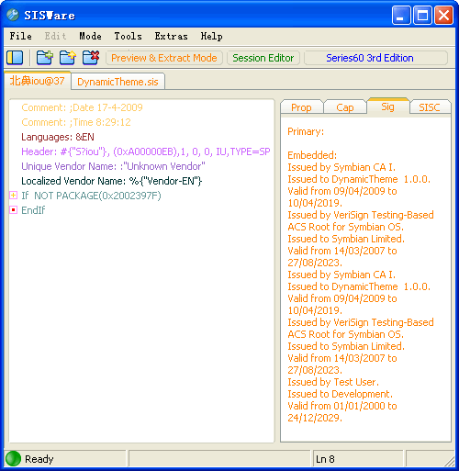Click the folder with yellow arrow icon
Viewport: 459px width, 471px height.
tap(68, 58)
